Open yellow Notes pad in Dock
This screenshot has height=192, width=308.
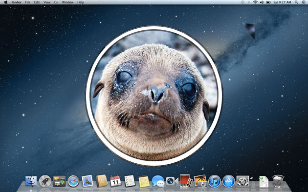click(x=144, y=181)
